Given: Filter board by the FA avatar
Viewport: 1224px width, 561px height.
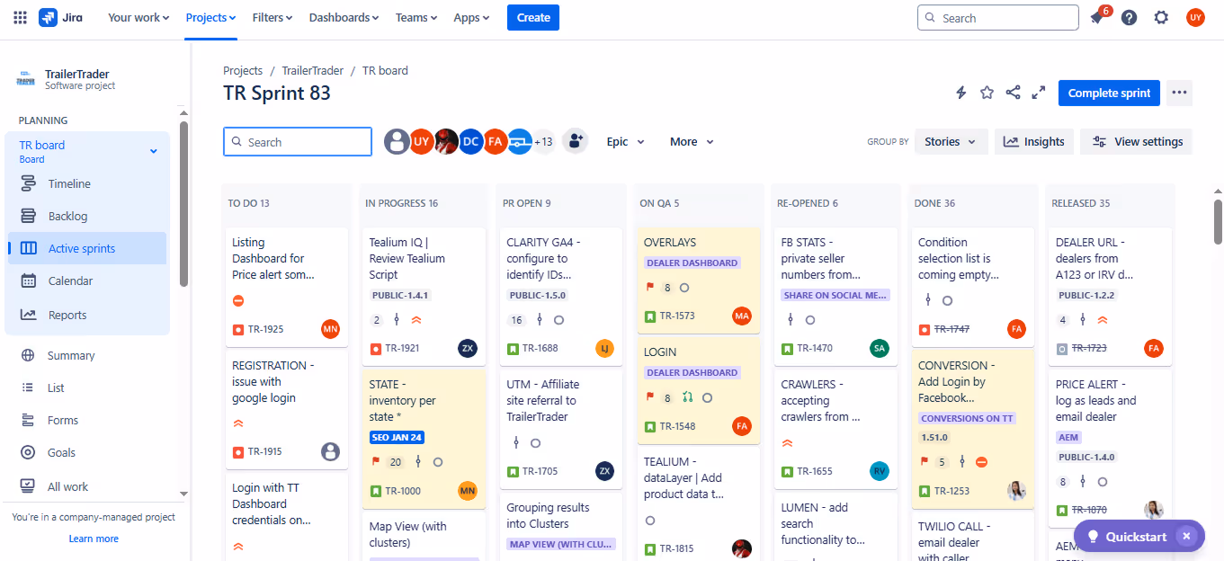Looking at the screenshot, I should click(495, 141).
